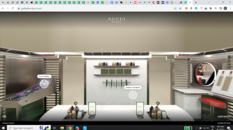Image resolution: width=233 pixels, height=130 pixels.
Task: Open Task View on the taskbar
Action: (x=54, y=128)
